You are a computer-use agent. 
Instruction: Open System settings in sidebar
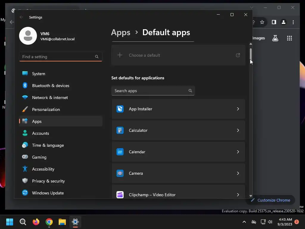pos(61,74)
